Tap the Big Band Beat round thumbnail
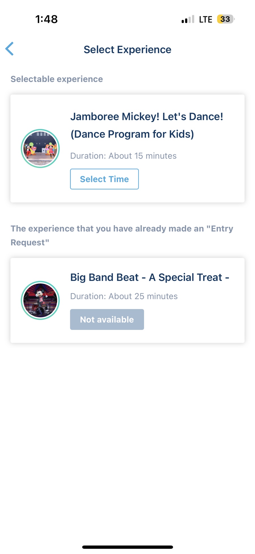This screenshot has width=255, height=554. [x=40, y=300]
